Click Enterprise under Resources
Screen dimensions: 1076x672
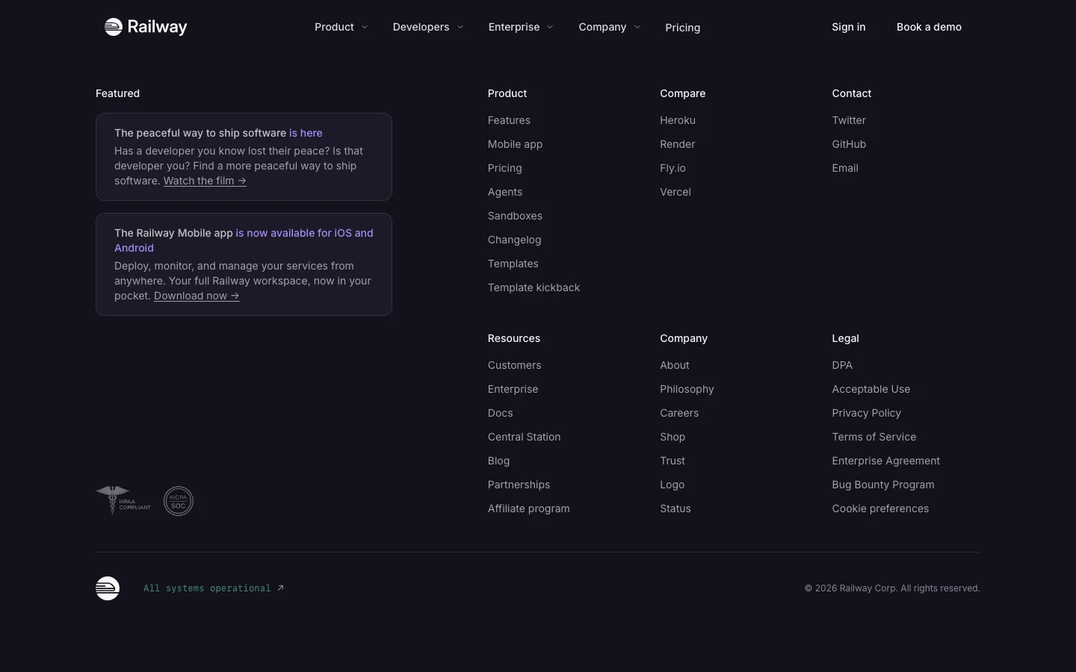(513, 389)
